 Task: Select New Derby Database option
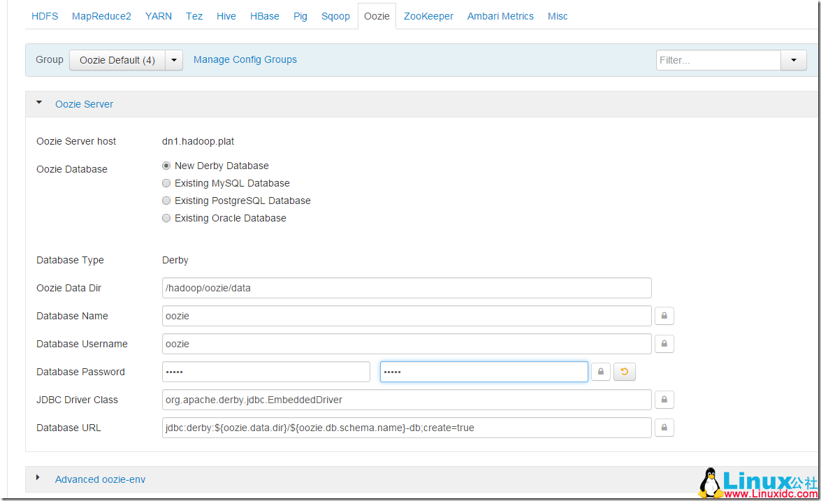166,166
